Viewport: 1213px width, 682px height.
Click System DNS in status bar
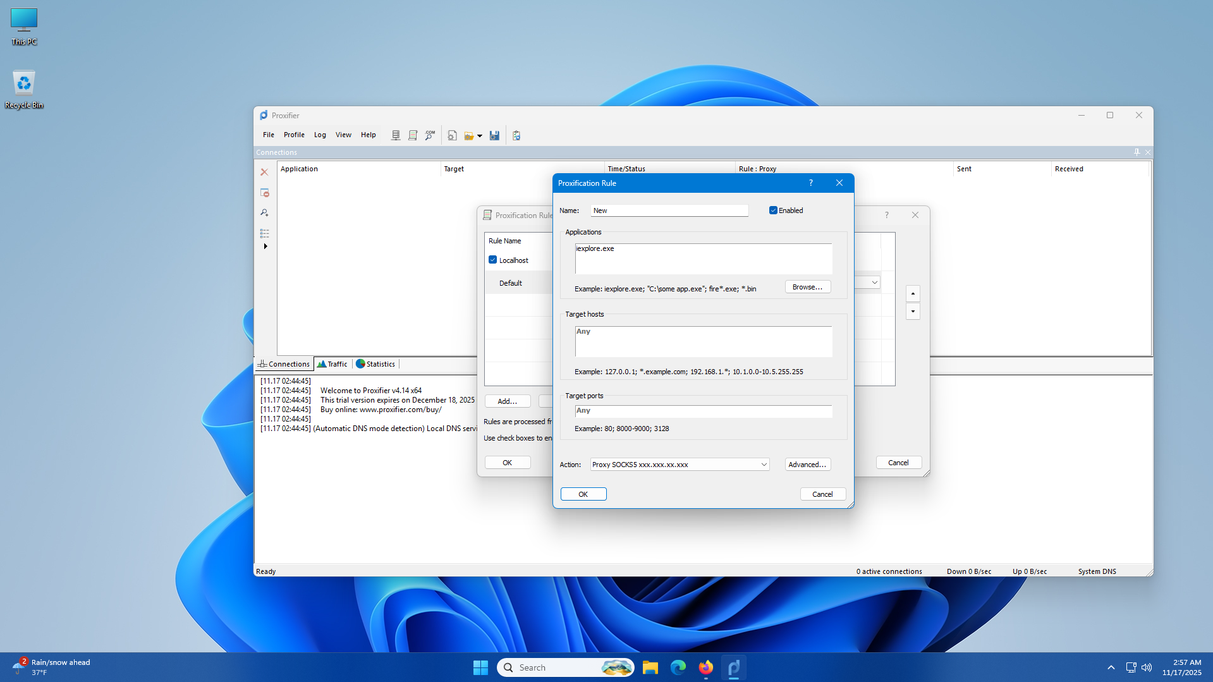tap(1097, 571)
